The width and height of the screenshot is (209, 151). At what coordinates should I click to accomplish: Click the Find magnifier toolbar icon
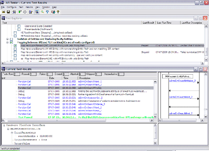(42, 12)
